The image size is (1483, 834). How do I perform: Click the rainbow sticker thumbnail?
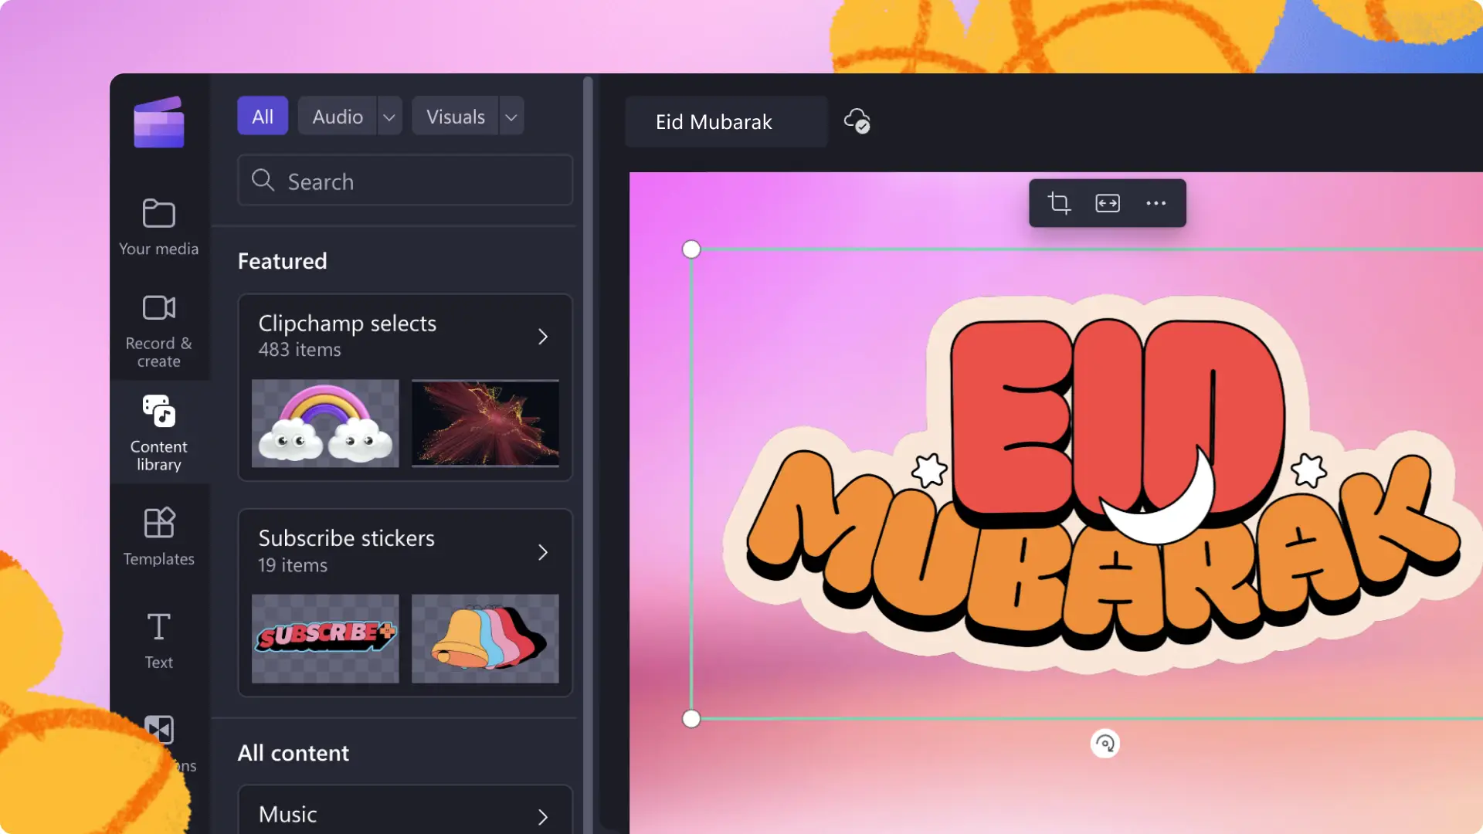pyautogui.click(x=325, y=422)
